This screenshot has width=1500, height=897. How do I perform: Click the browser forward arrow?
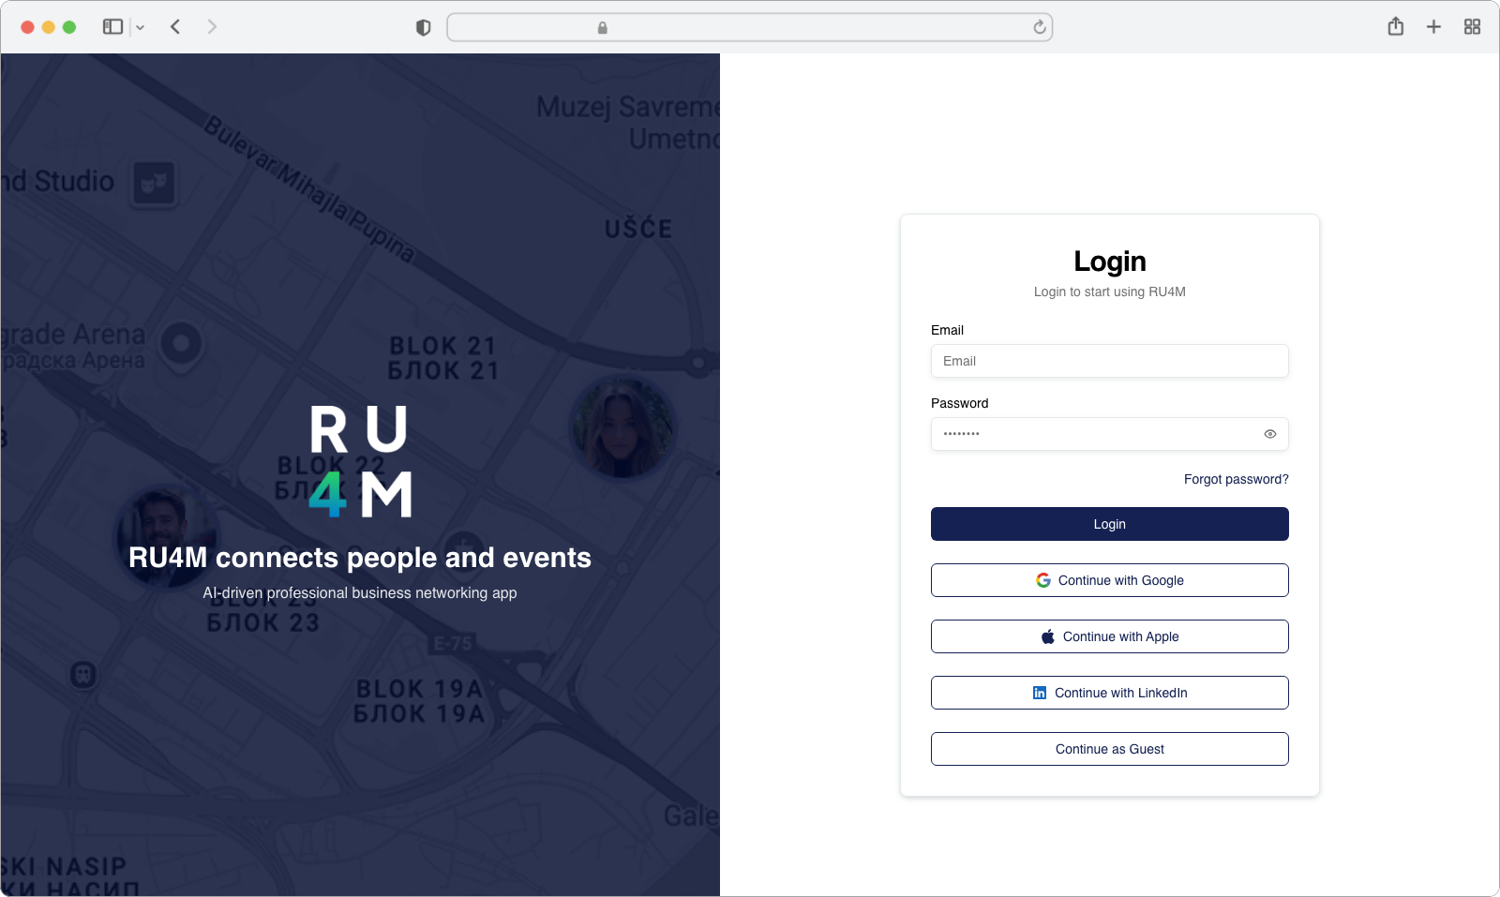tap(212, 27)
